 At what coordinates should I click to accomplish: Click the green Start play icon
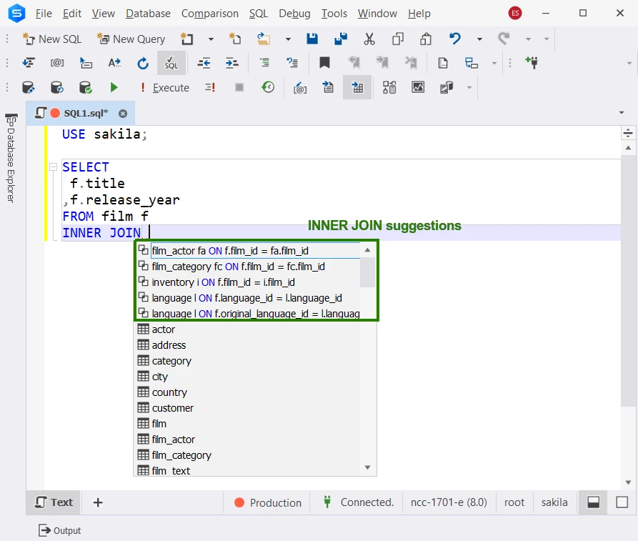(x=114, y=87)
